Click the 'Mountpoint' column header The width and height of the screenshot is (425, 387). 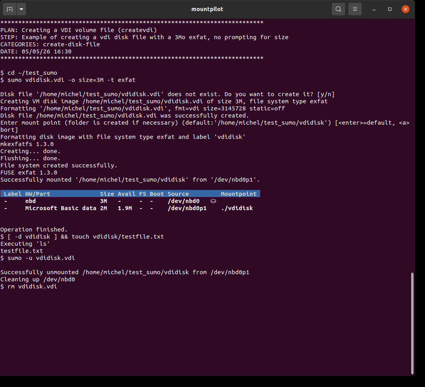point(238,194)
